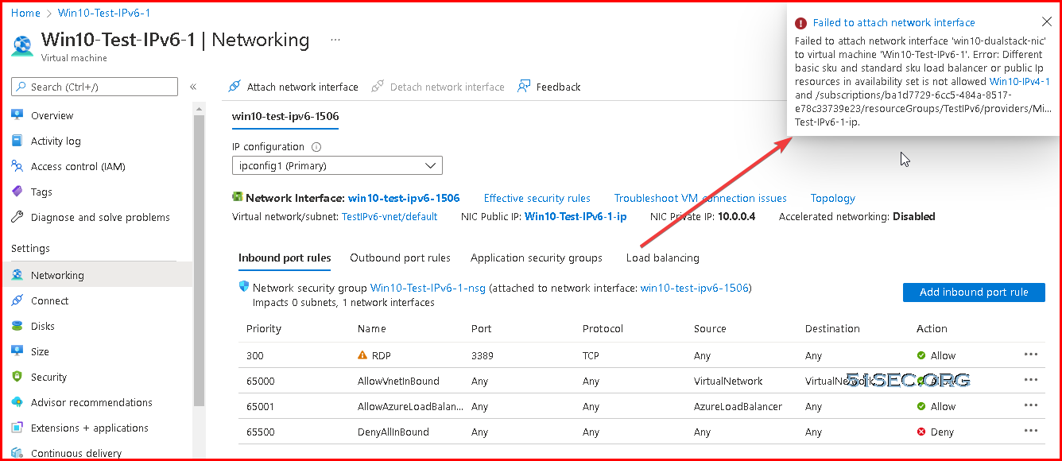Screen dimensions: 1062x461
Task: Click the DenyAllInBound rule name
Action: 393,432
